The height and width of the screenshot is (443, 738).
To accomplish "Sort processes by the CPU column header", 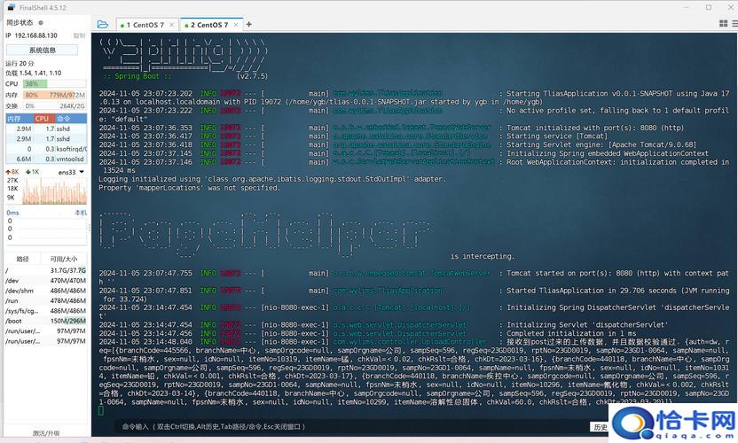I will pyautogui.click(x=43, y=119).
